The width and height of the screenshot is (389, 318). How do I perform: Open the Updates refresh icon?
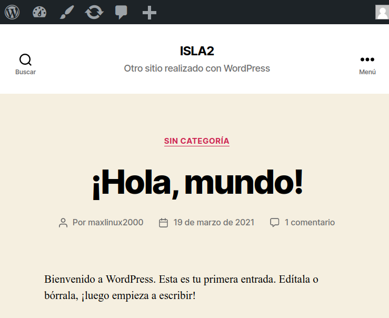click(x=94, y=12)
